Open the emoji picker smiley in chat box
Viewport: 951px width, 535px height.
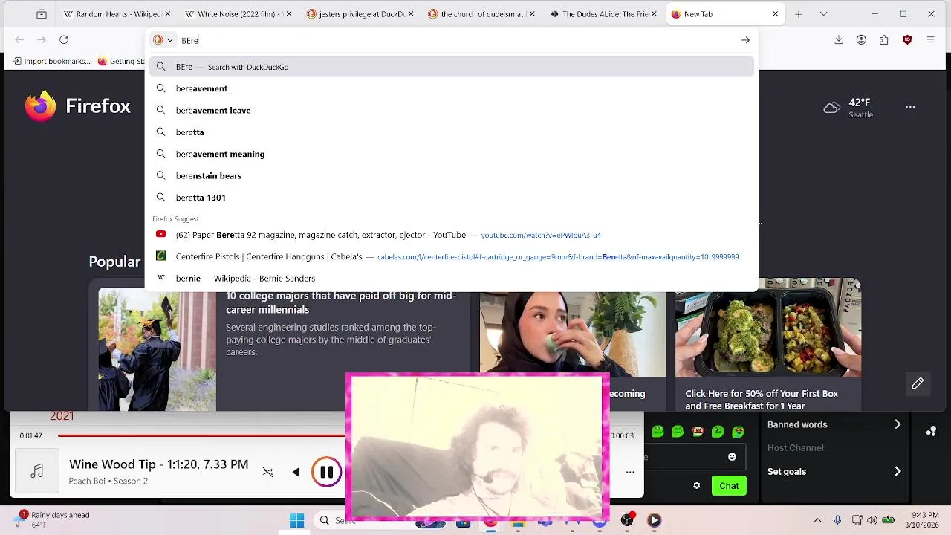pyautogui.click(x=732, y=457)
